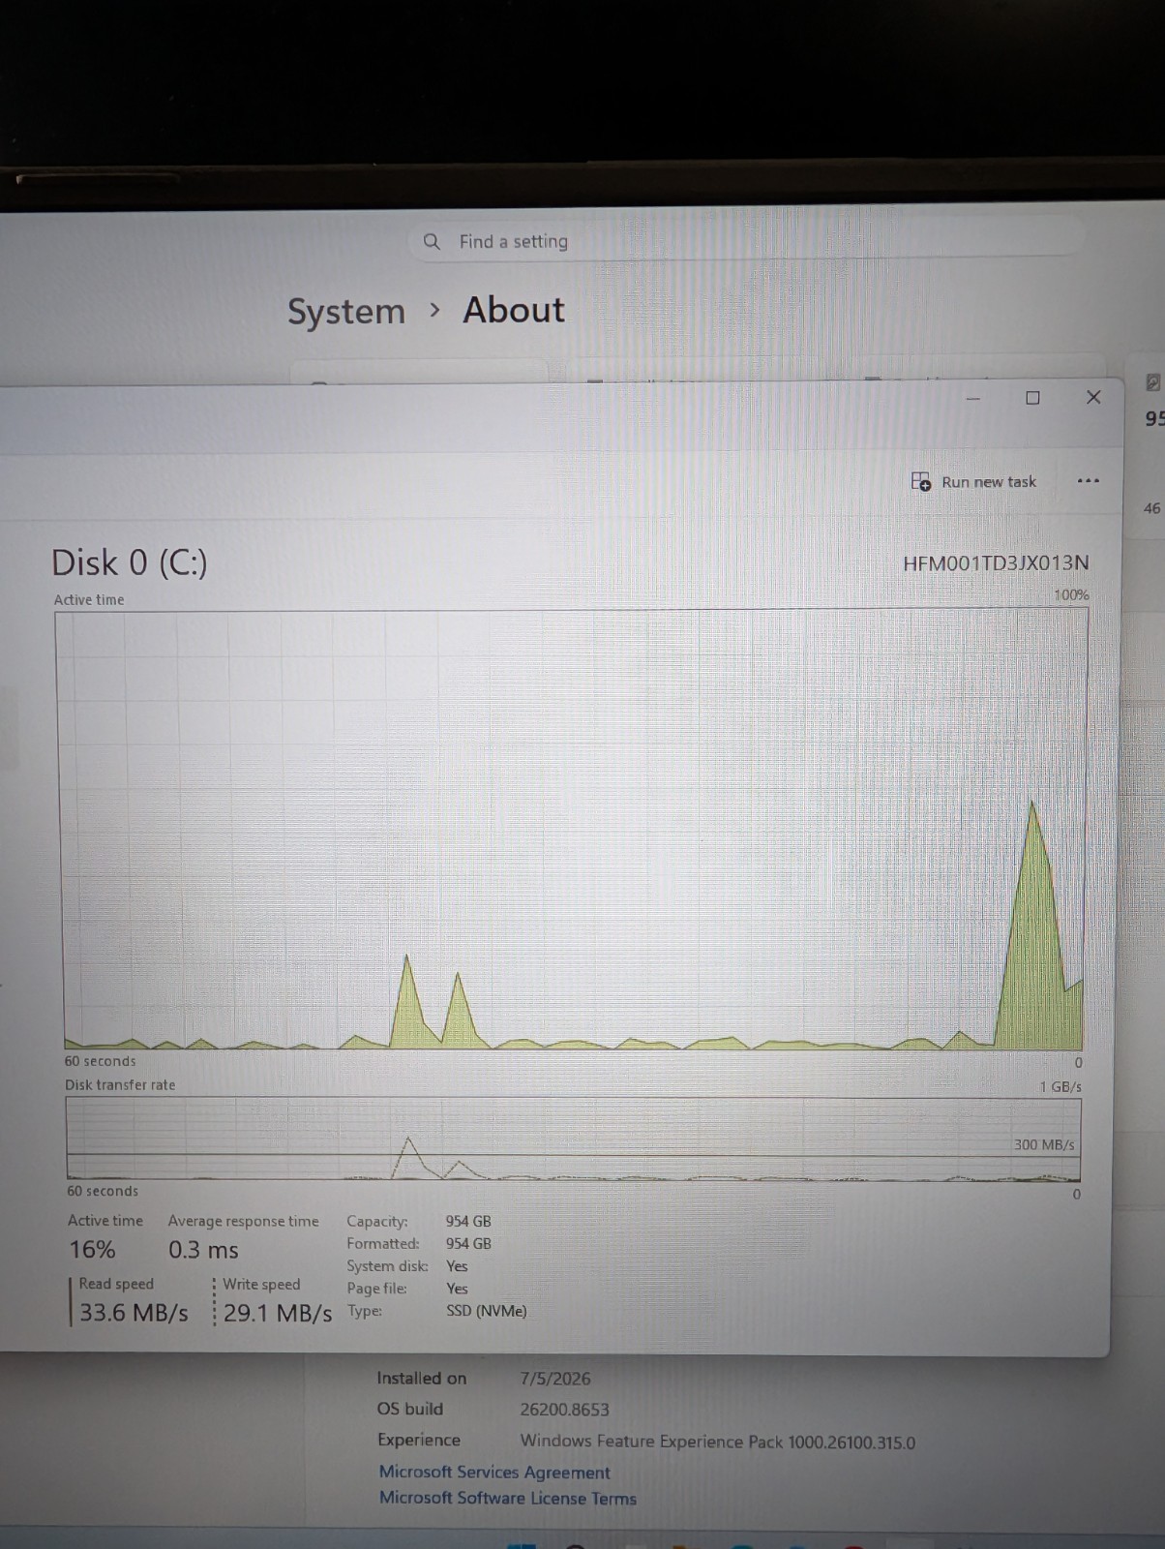Click the 29.1 MB/s write speed value
Viewport: 1165px width, 1549px height.
(278, 1313)
